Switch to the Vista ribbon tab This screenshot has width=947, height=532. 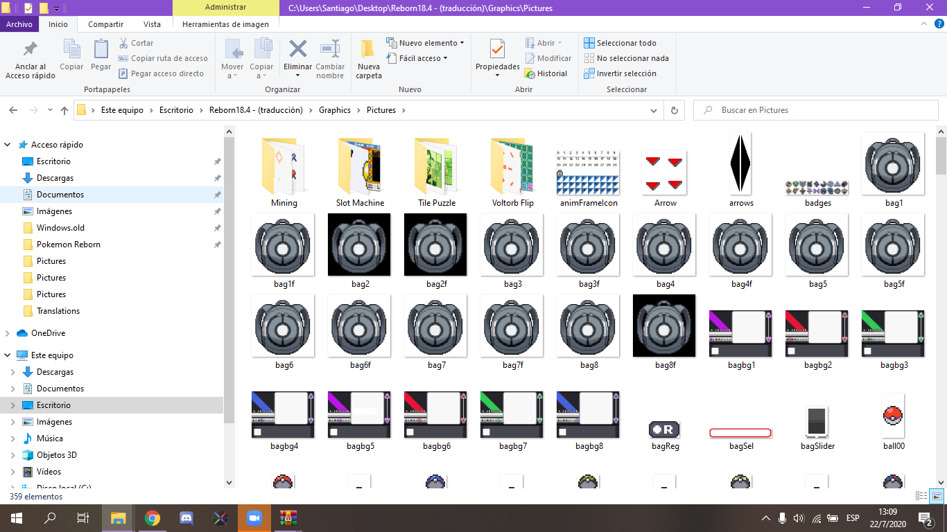(152, 24)
